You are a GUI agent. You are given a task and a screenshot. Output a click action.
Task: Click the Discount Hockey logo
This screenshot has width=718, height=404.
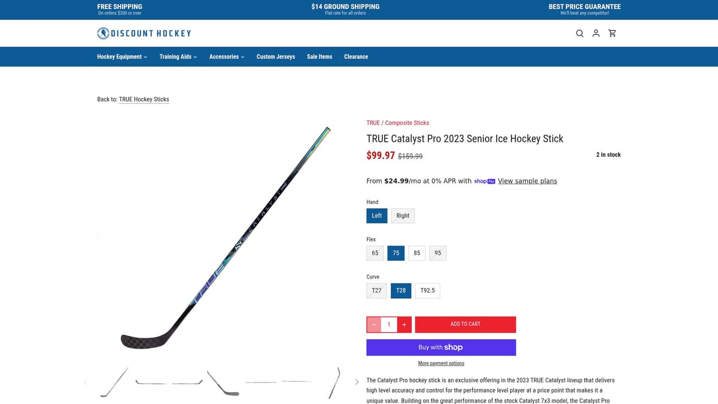[144, 33]
